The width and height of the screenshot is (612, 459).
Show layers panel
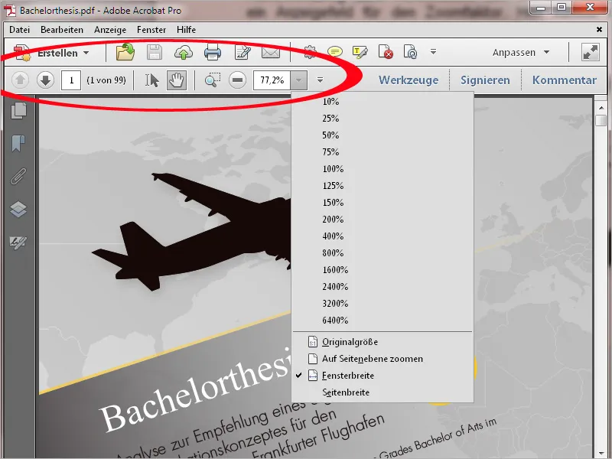[x=18, y=210]
